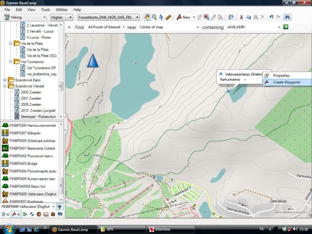Select the measure ruler tool
312x234 pixels.
pos(168,17)
